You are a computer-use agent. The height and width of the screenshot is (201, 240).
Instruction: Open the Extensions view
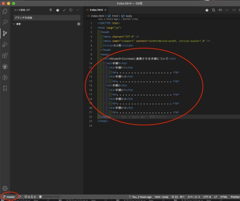click(5, 55)
